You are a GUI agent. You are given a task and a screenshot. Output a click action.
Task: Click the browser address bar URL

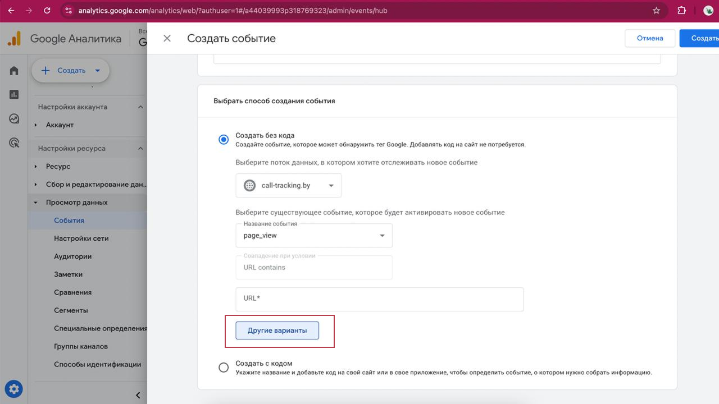tap(233, 11)
